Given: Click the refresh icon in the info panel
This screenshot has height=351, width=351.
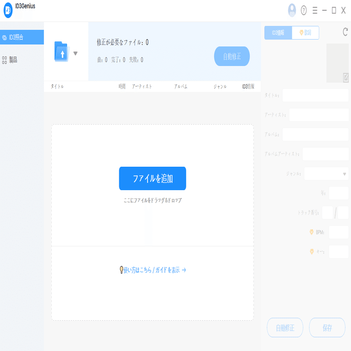Looking at the screenshot, I should pos(345,32).
